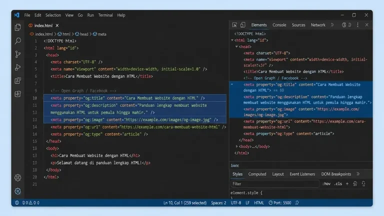The image size is (384, 216).
Task: Open DevTools three-dot customize menu
Action: click(x=357, y=25)
